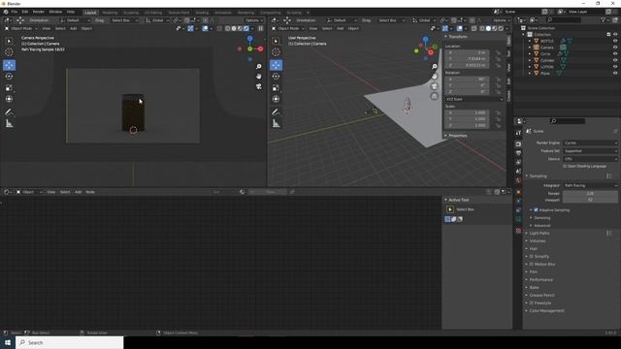This screenshot has height=349, width=621.
Task: Open the Windows Start menu
Action: [8, 342]
